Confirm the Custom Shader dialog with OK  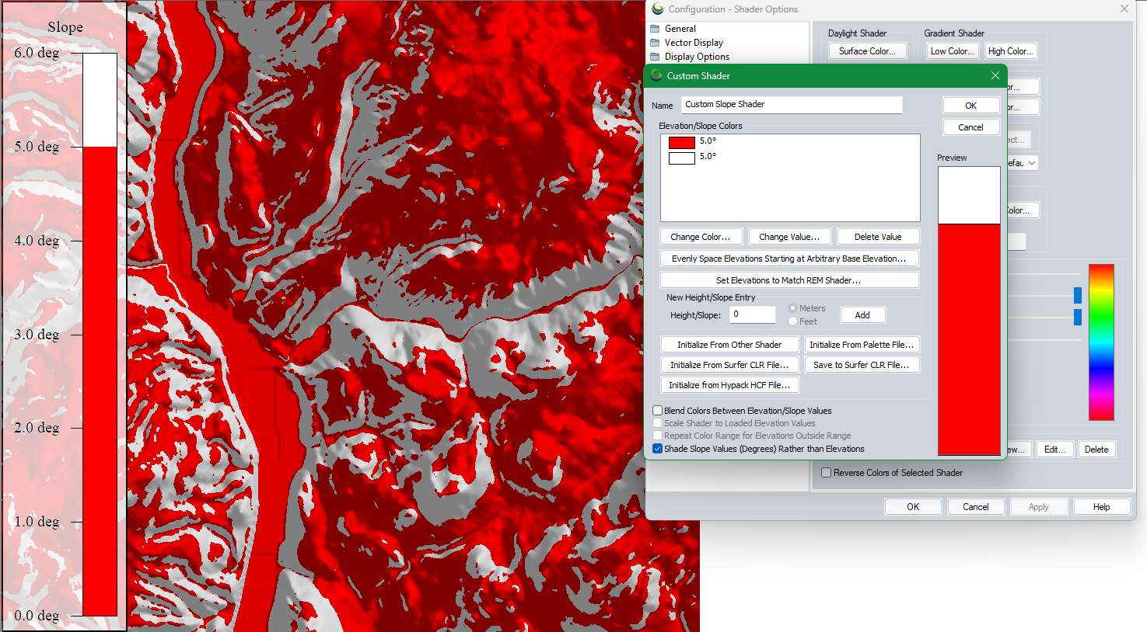pos(971,106)
